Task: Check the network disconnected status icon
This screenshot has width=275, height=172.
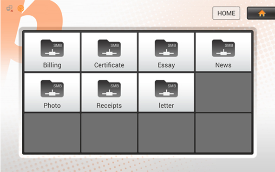Action: [10, 9]
